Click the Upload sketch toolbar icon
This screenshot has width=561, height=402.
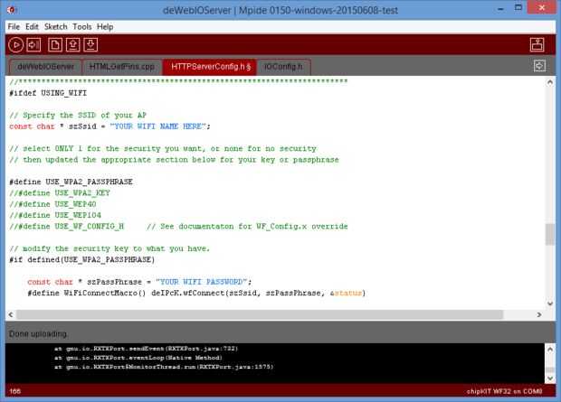[x=33, y=45]
